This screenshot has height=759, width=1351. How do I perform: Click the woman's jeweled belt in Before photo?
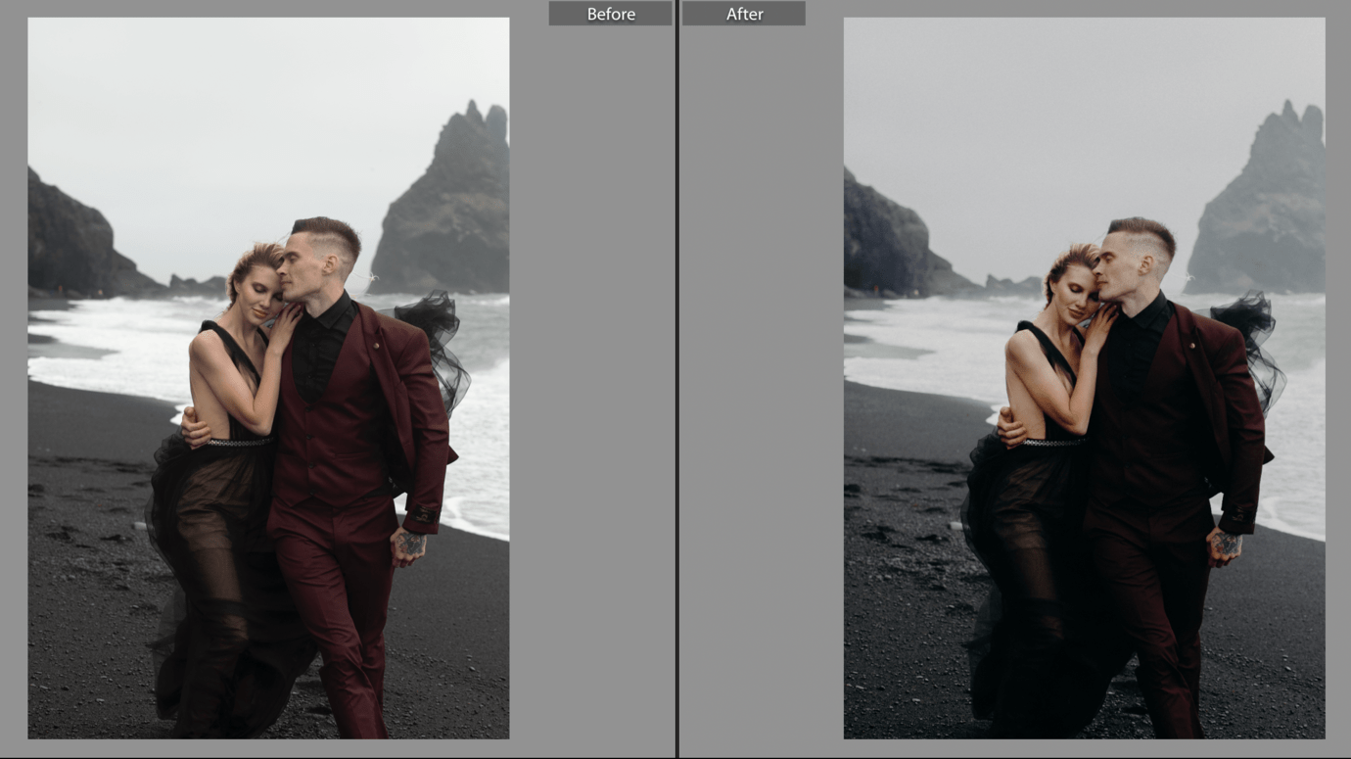pyautogui.click(x=238, y=443)
